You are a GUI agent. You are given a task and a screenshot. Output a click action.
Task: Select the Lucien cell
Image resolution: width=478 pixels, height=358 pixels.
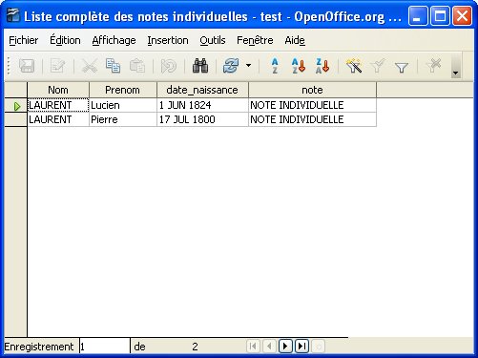123,105
